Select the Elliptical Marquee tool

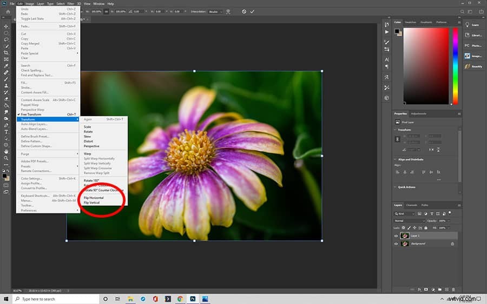[x=6, y=33]
